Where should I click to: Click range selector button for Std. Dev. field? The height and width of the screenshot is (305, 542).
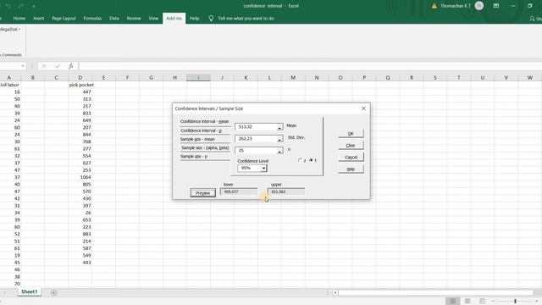(279, 139)
